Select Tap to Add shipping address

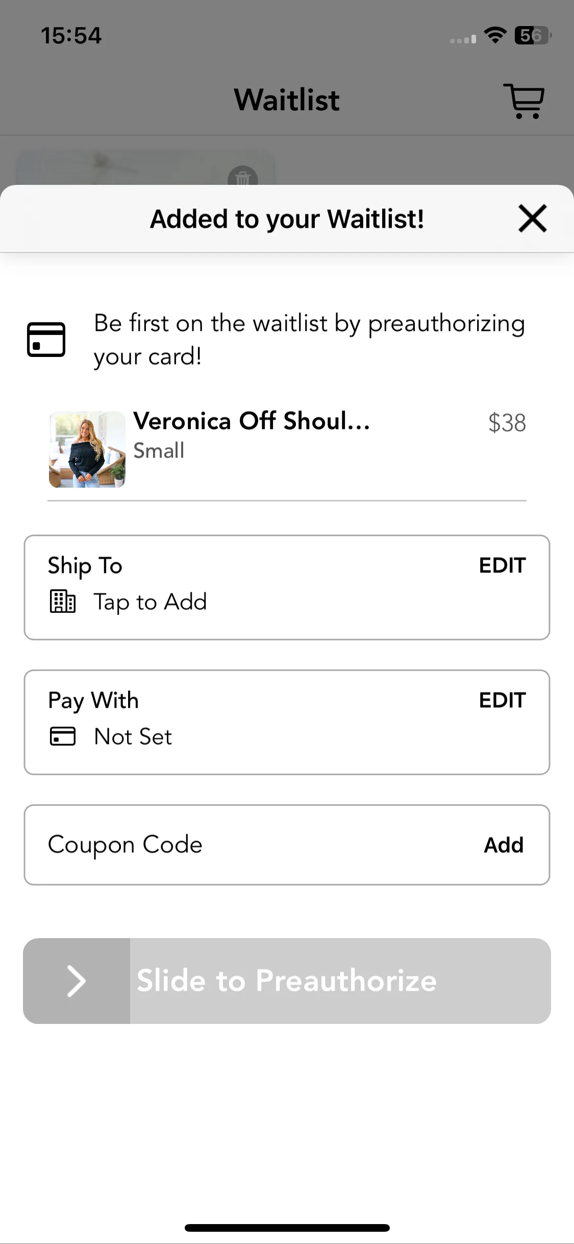150,602
